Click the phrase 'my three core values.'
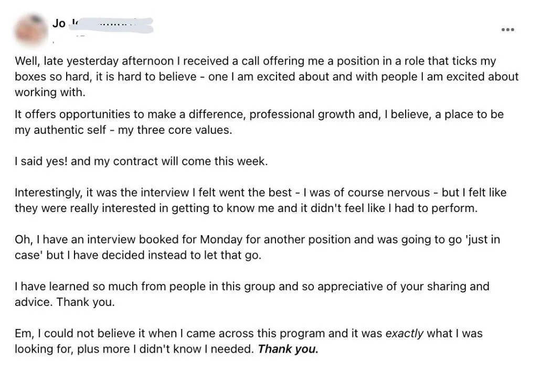Image resolution: width=541 pixels, height=372 pixels. click(175, 130)
